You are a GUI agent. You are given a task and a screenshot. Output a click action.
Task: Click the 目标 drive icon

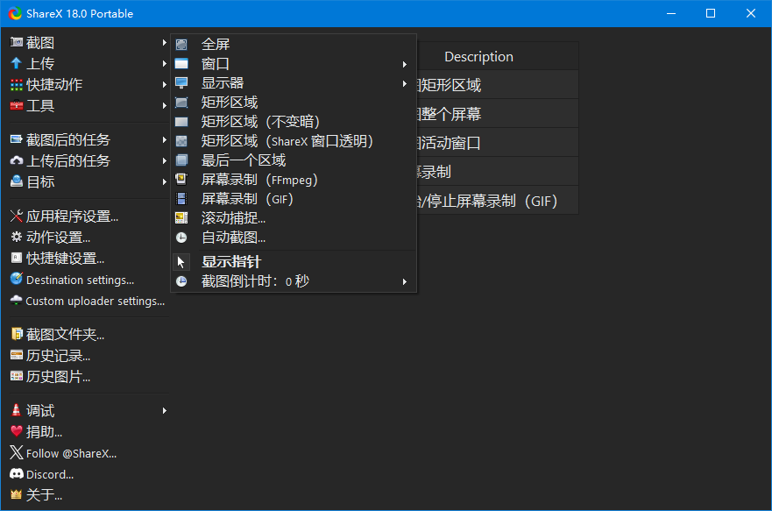pos(17,181)
